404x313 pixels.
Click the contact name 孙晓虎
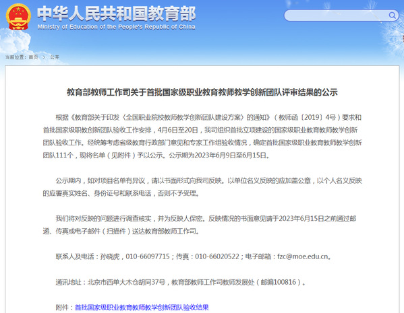[x=110, y=256]
